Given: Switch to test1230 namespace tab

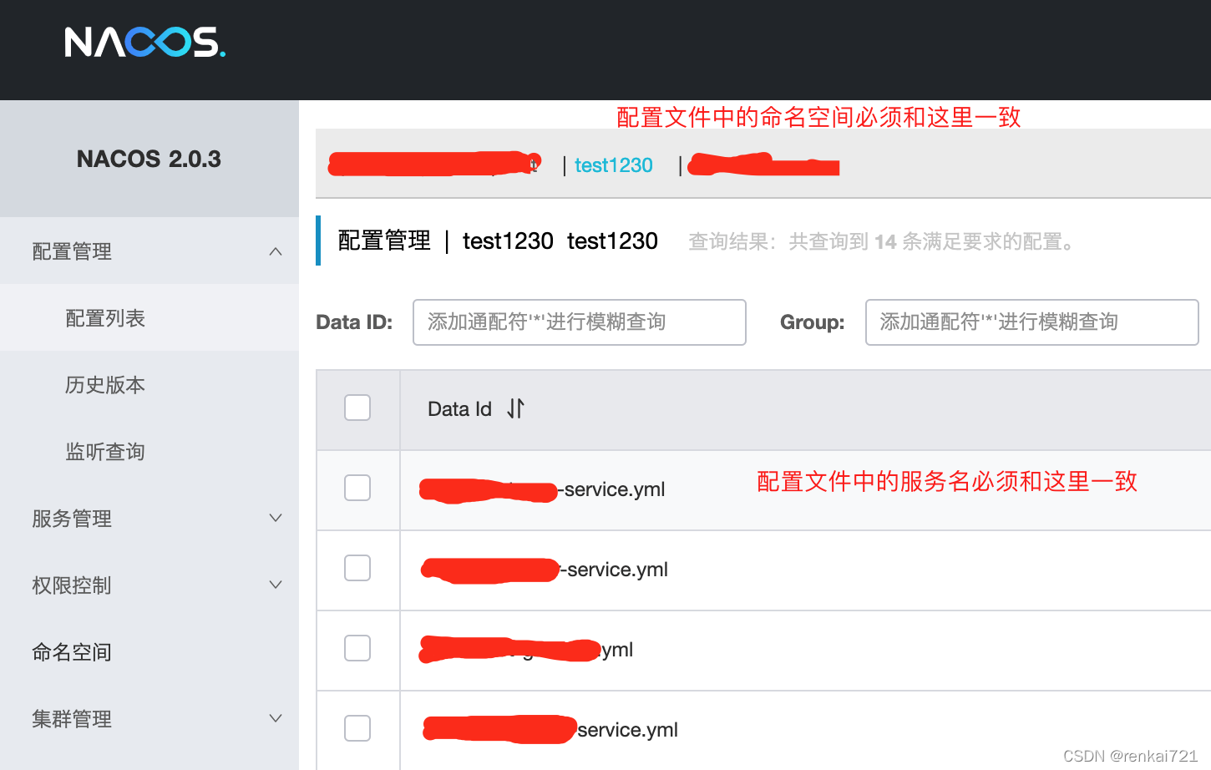Looking at the screenshot, I should pyautogui.click(x=614, y=165).
